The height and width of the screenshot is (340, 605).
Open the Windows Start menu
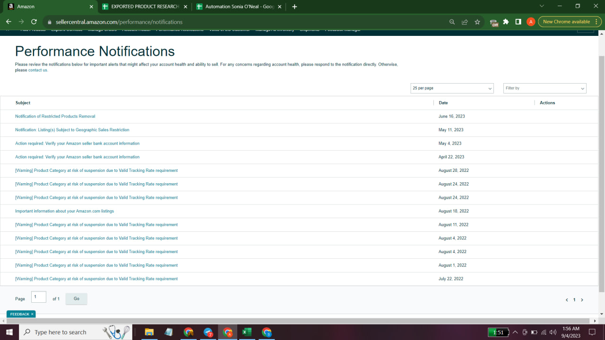pyautogui.click(x=9, y=332)
